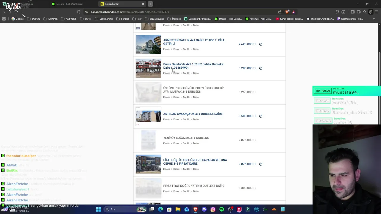Bookmark this page using the bookmark icon

[79, 12]
